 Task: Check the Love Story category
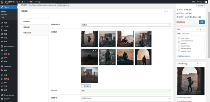[179, 43]
